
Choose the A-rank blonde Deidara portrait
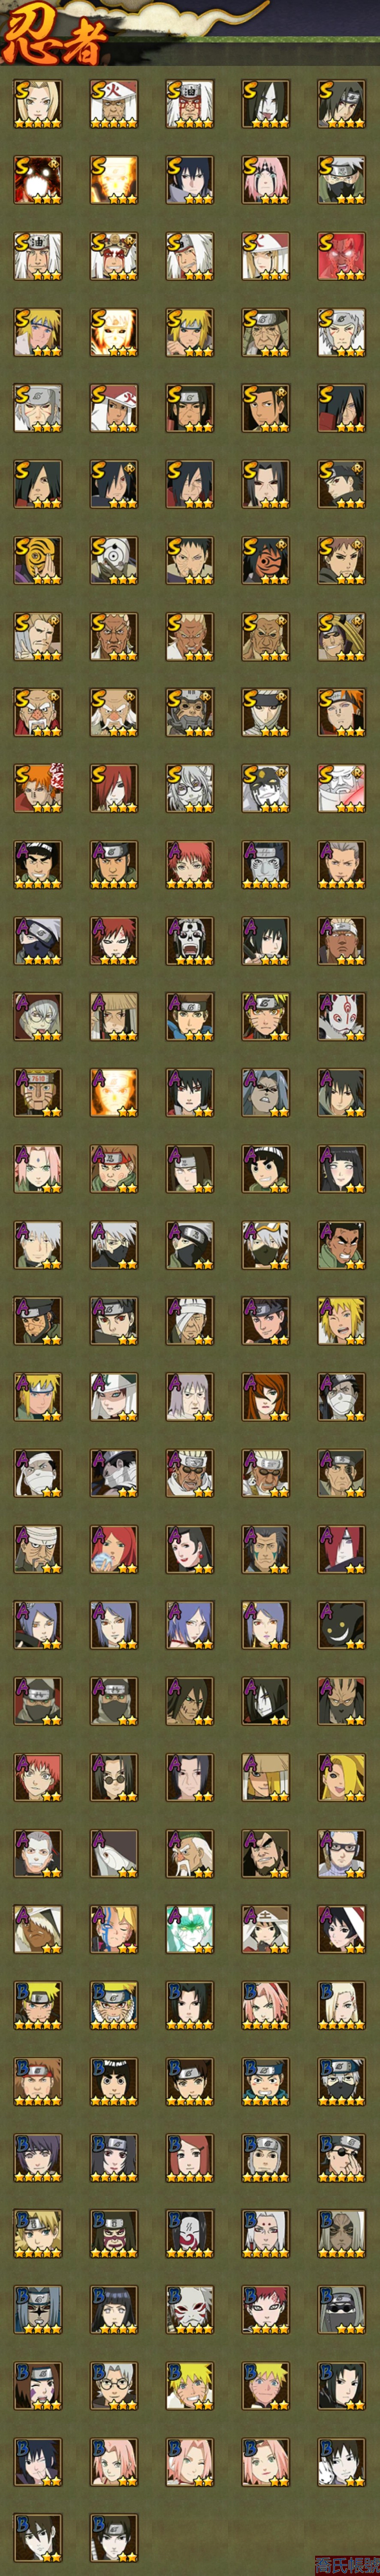pos(341,1776)
